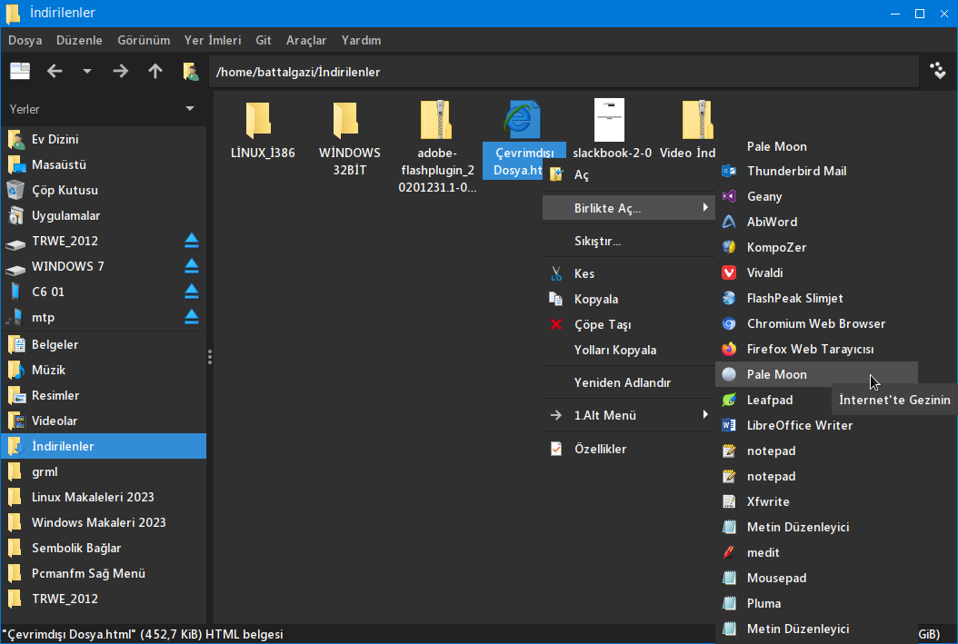Choose Kopyala in context menu
This screenshot has width=958, height=644.
click(x=629, y=299)
